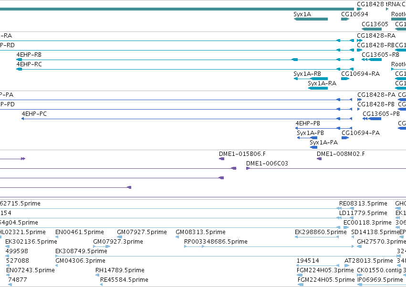The height and width of the screenshot is (287, 406).
Task: Select EST EK308749.5prime label
Action: (x=81, y=252)
